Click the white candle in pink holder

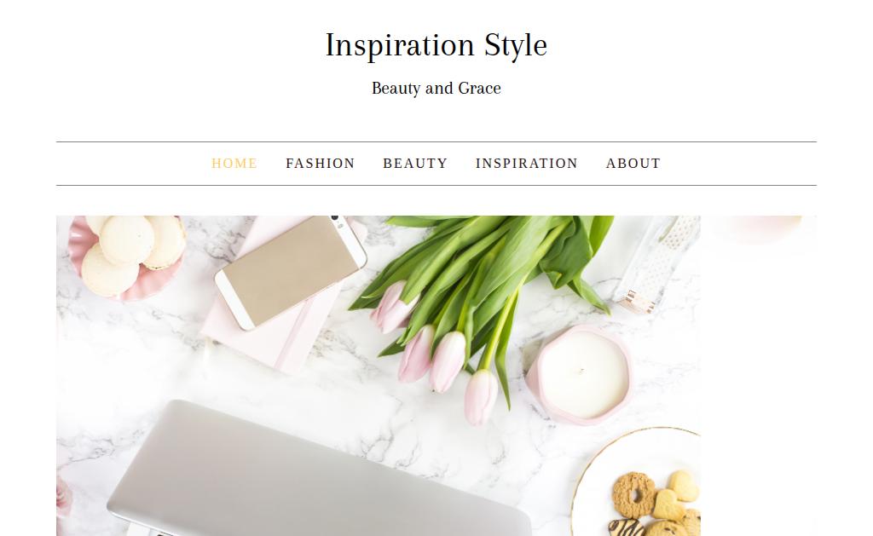coord(579,375)
